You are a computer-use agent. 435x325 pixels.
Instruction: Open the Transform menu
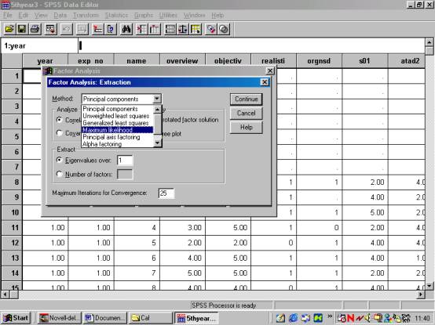(x=86, y=15)
